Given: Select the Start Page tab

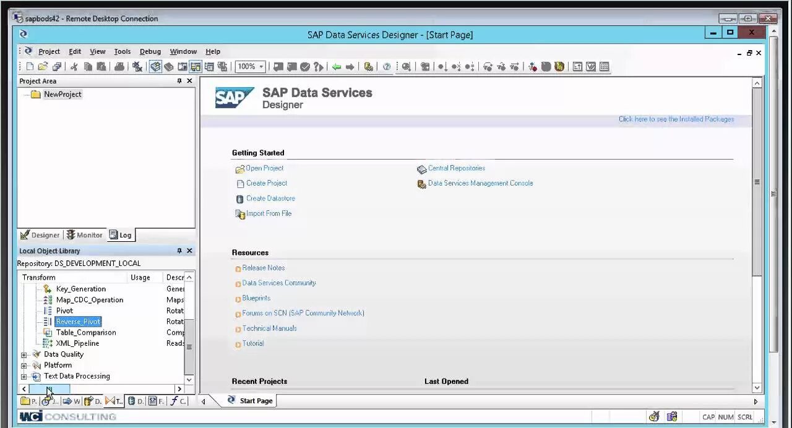Looking at the screenshot, I should pyautogui.click(x=250, y=401).
